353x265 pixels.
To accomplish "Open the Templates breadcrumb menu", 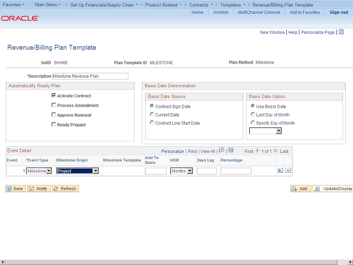I will pyautogui.click(x=233, y=5).
